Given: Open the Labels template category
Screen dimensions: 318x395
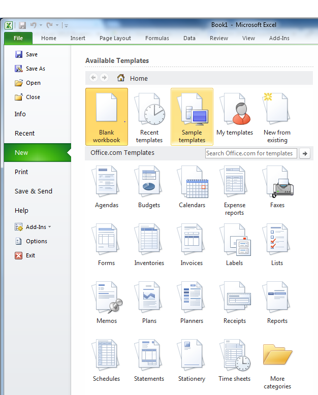Looking at the screenshot, I should 235,245.
